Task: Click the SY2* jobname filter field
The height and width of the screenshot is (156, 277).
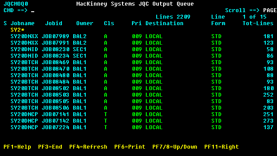Action: coord(17,30)
